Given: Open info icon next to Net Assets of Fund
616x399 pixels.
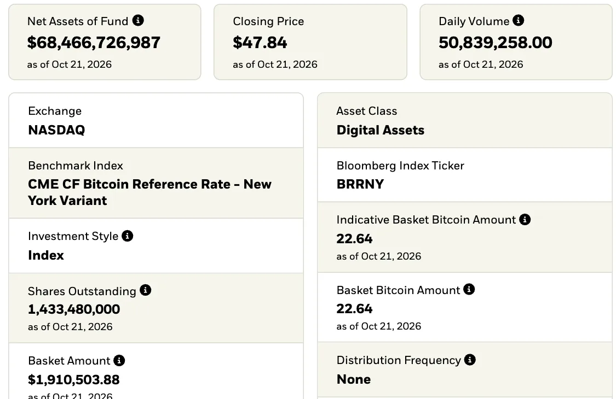Looking at the screenshot, I should 138,20.
